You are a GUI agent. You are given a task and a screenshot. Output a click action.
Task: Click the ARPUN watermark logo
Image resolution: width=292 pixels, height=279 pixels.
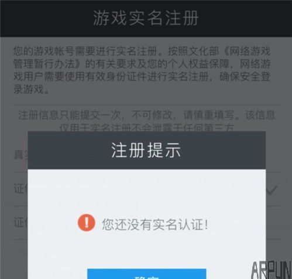[271, 270]
